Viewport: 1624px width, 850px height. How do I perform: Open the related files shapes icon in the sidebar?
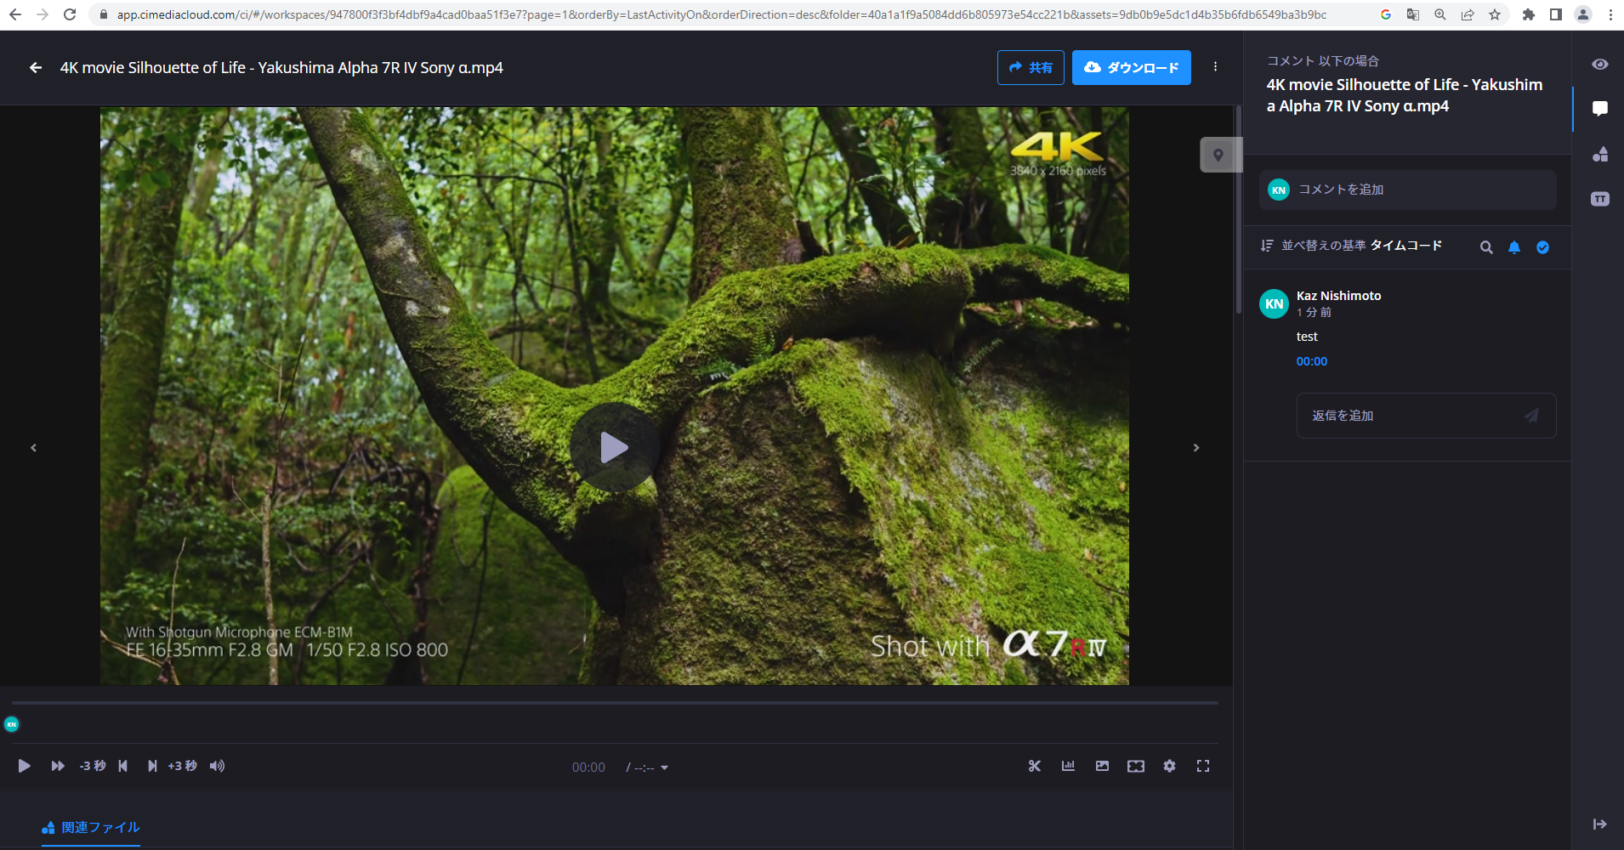pyautogui.click(x=1600, y=154)
